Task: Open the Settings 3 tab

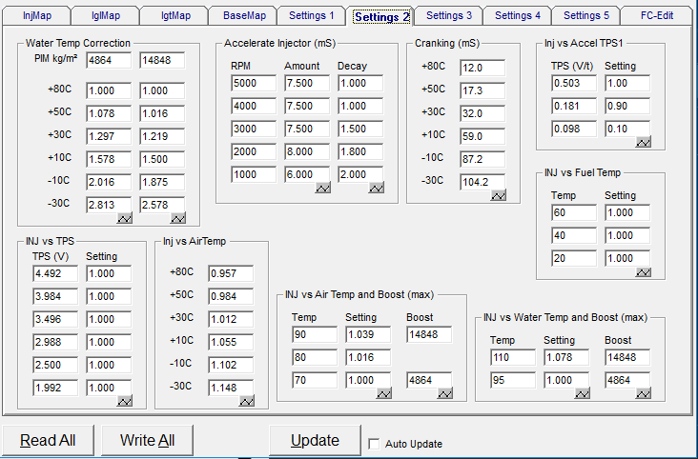Action: point(449,15)
